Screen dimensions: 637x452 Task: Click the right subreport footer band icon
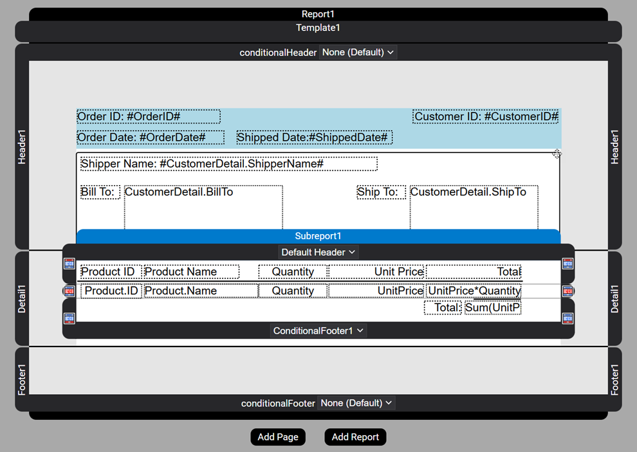click(x=568, y=318)
